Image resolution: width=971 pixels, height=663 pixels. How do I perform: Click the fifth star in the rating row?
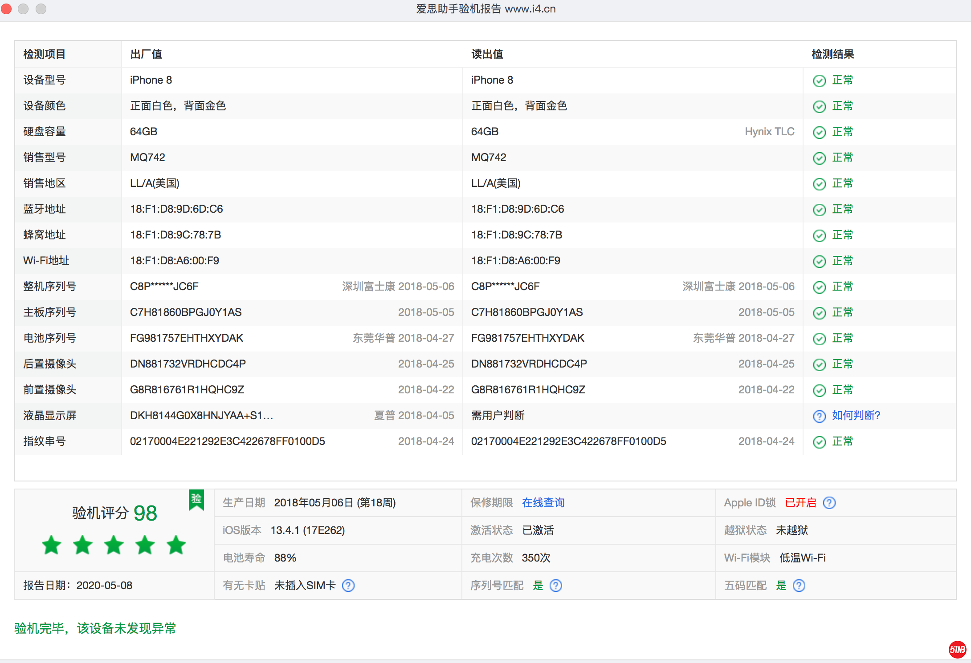pos(176,545)
